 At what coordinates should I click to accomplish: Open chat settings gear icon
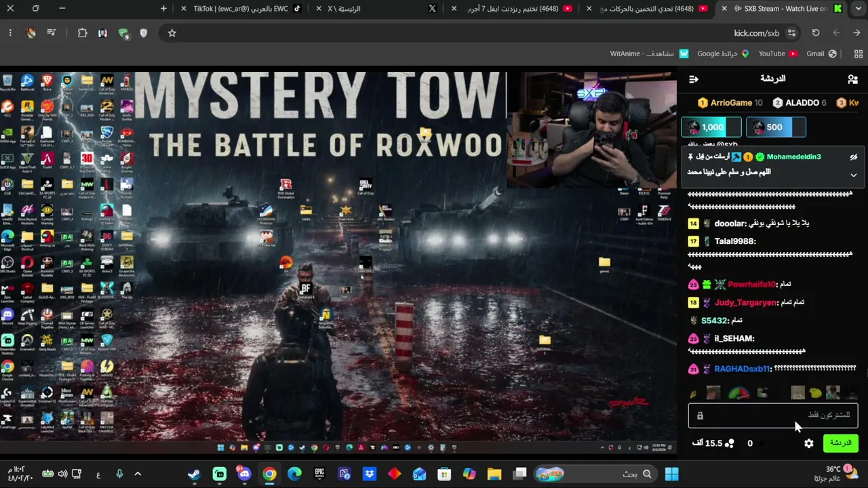coord(809,443)
